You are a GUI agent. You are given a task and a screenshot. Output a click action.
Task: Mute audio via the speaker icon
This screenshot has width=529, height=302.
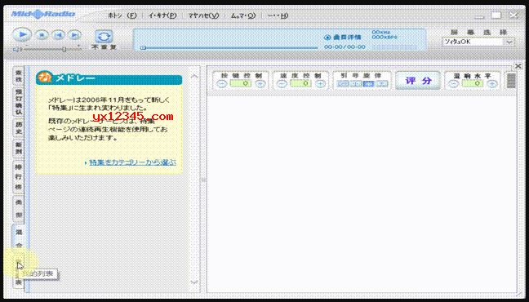pyautogui.click(x=16, y=49)
